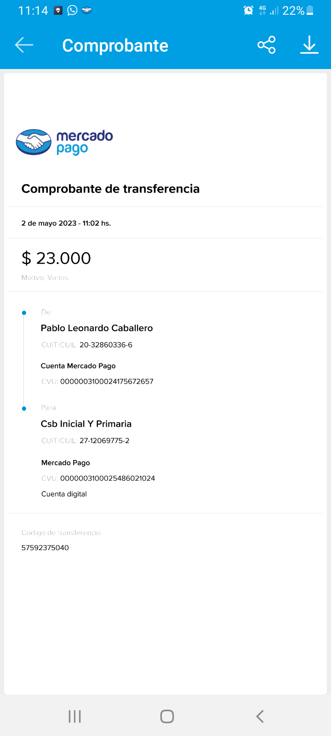331x736 pixels.
Task: Tap the sender CUIT 20-32860336-6
Action: point(106,345)
